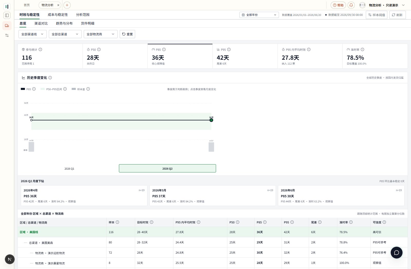
Task: Click info icon in 样本 column header
Action: [x=117, y=222]
